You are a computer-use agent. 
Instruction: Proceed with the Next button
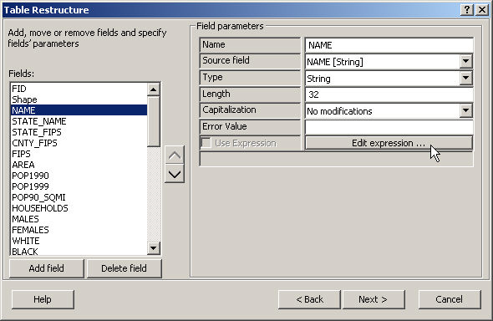point(374,299)
